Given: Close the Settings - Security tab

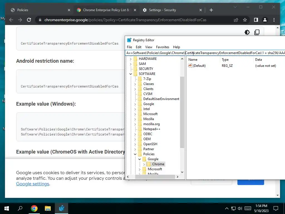Looking at the screenshot, I should 200,10.
